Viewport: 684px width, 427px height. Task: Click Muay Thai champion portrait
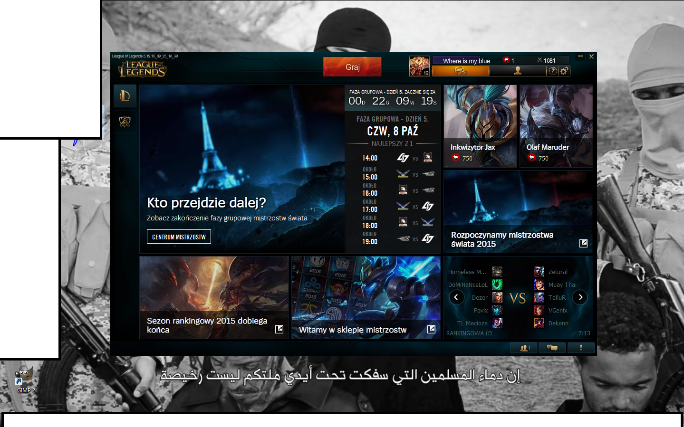click(x=539, y=285)
